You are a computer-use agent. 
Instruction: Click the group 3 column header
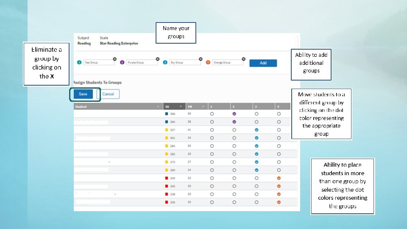(264, 106)
